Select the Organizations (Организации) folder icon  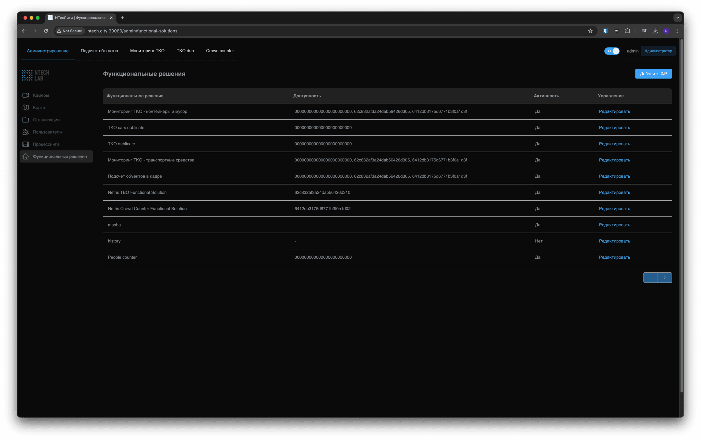click(x=26, y=120)
